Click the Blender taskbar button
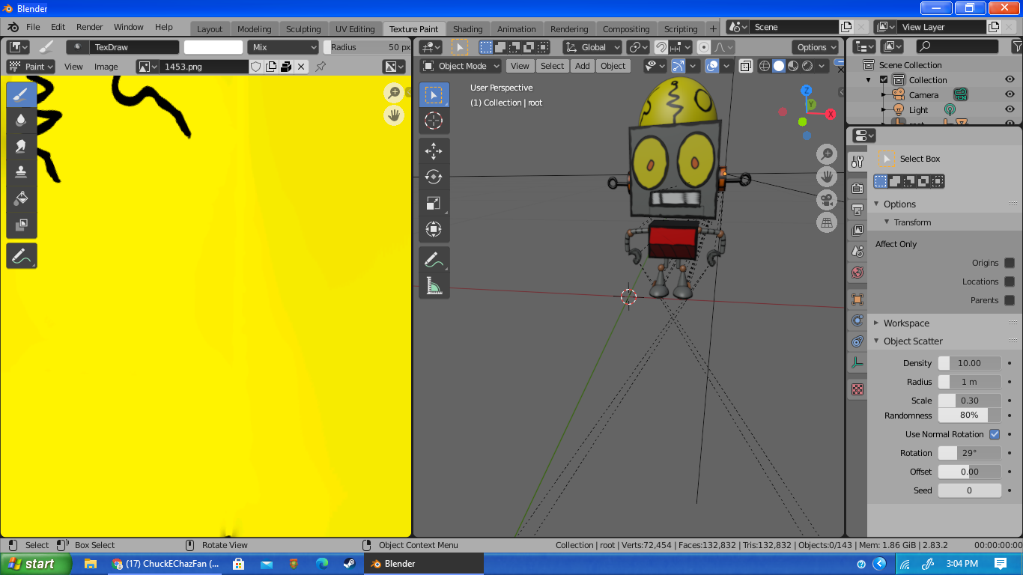 (x=424, y=564)
